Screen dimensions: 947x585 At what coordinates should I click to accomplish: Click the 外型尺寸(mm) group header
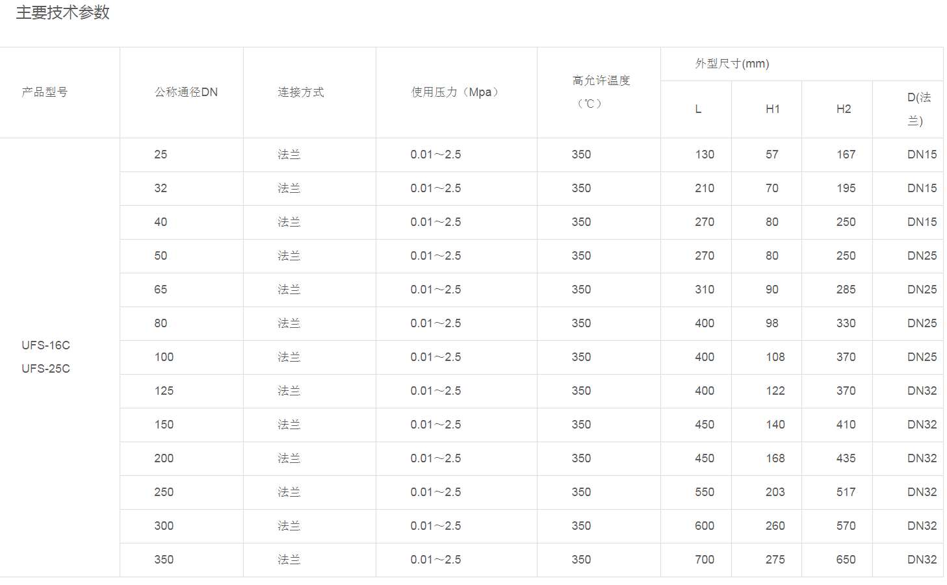coord(732,64)
